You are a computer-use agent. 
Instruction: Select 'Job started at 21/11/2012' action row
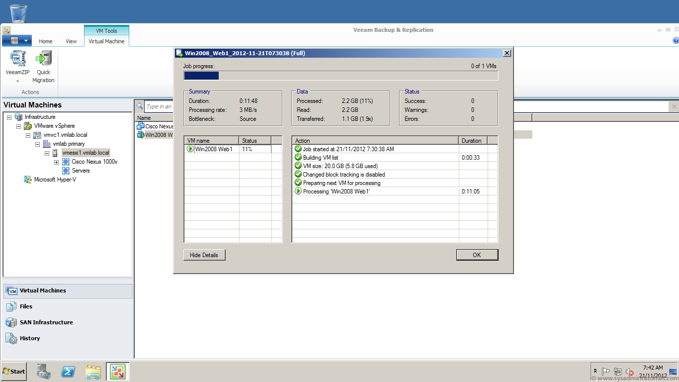[395, 149]
